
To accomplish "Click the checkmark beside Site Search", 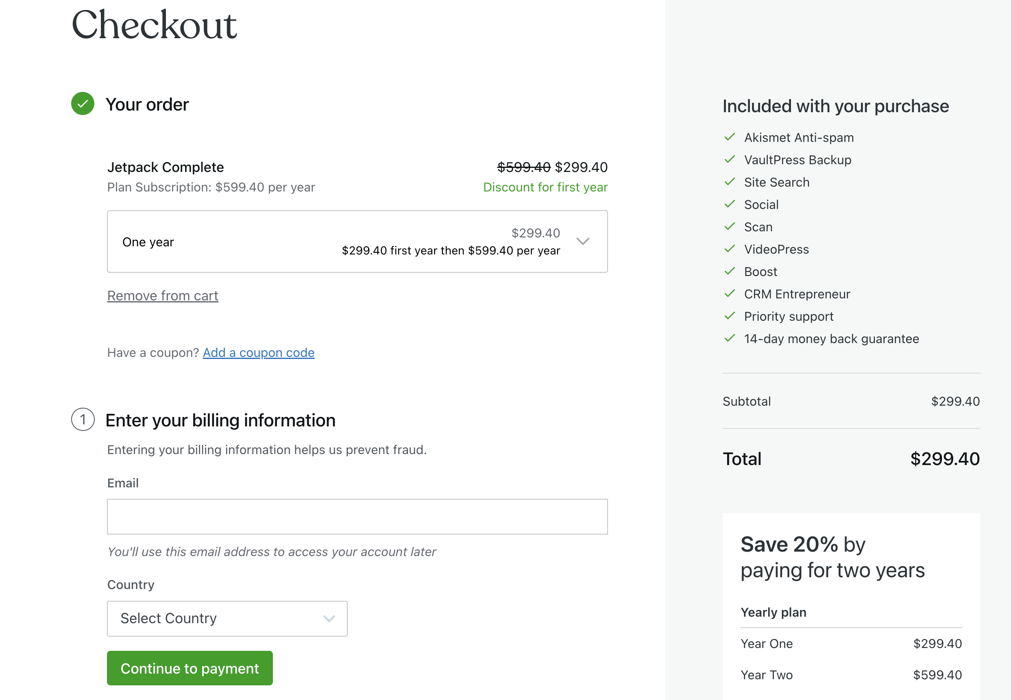I will tap(730, 182).
